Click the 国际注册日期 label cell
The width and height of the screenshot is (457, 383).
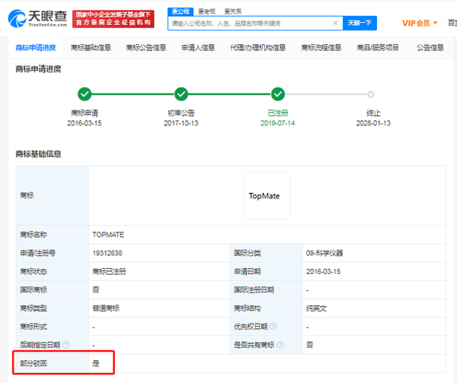[266, 290]
